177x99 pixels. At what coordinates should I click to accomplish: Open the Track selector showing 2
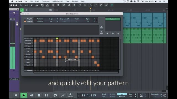(x=77, y=21)
